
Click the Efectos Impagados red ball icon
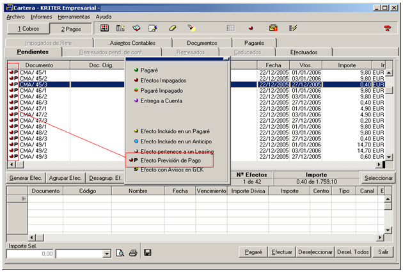coord(136,80)
